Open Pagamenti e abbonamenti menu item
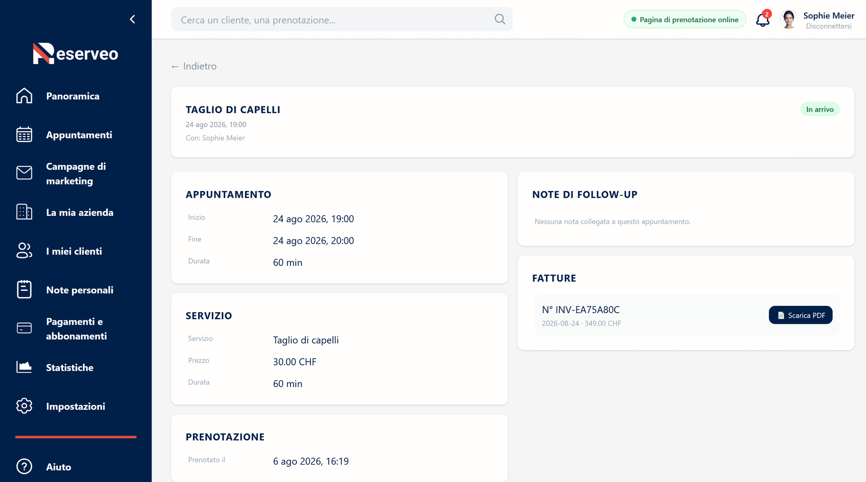This screenshot has width=866, height=482. [76, 328]
